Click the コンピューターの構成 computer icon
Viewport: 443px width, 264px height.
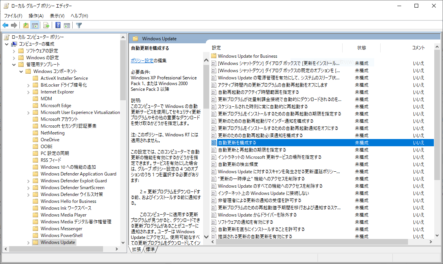[14, 44]
